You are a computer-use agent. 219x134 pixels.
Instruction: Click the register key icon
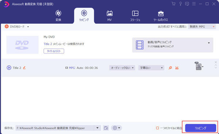(180, 4)
